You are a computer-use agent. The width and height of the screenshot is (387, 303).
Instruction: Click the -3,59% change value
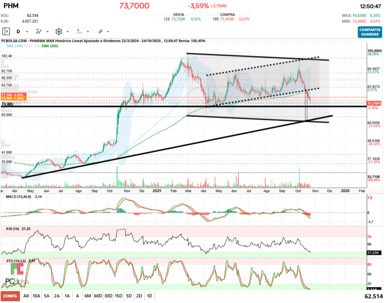pos(198,6)
